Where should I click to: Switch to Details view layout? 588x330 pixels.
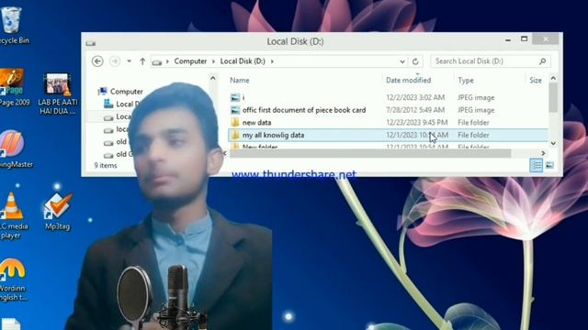click(x=536, y=165)
